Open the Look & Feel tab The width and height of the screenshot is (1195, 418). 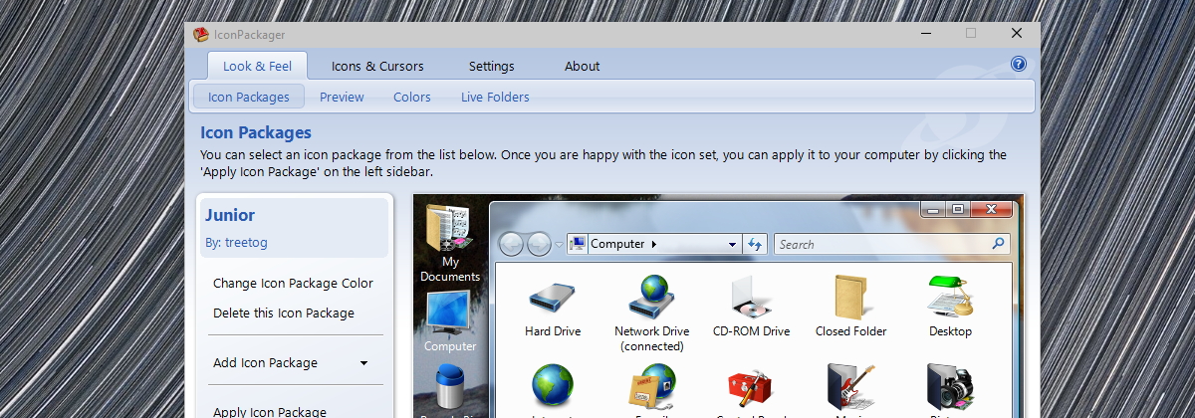coord(257,66)
